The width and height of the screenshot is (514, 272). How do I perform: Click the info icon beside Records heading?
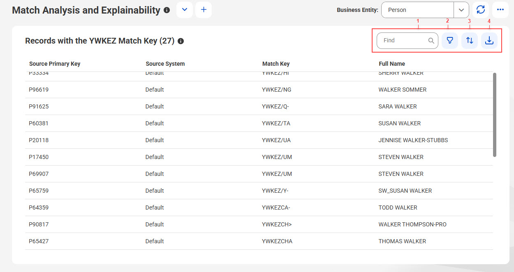coord(181,41)
